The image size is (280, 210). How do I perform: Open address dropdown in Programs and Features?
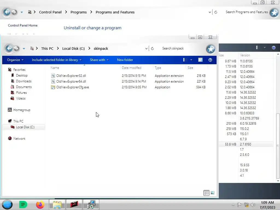pyautogui.click(x=210, y=12)
